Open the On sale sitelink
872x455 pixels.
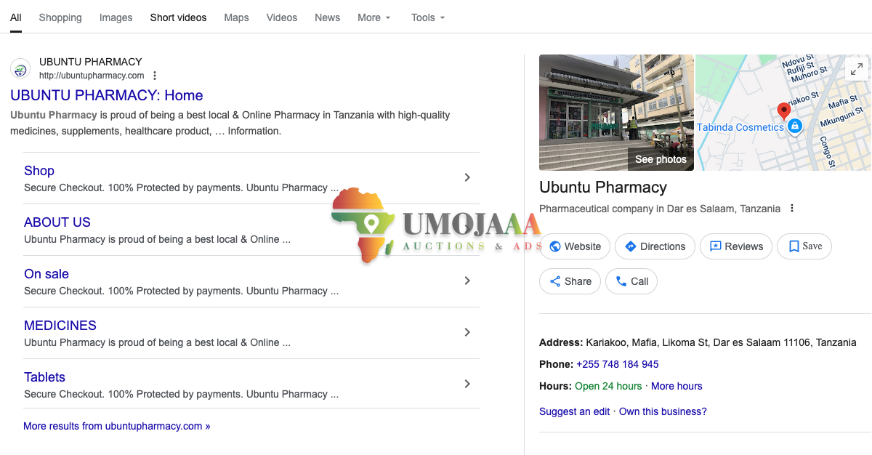click(47, 274)
